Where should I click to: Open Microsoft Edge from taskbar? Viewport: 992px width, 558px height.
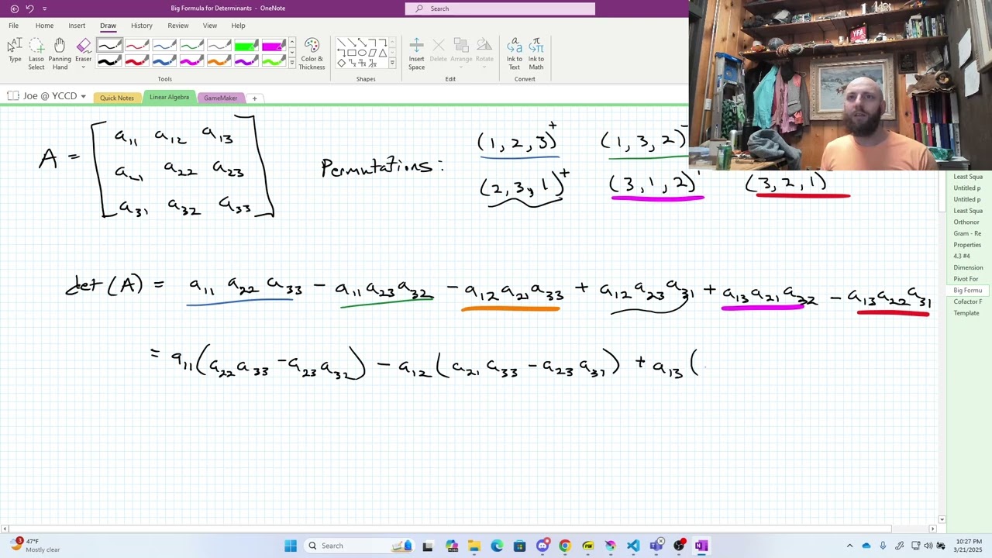(497, 546)
